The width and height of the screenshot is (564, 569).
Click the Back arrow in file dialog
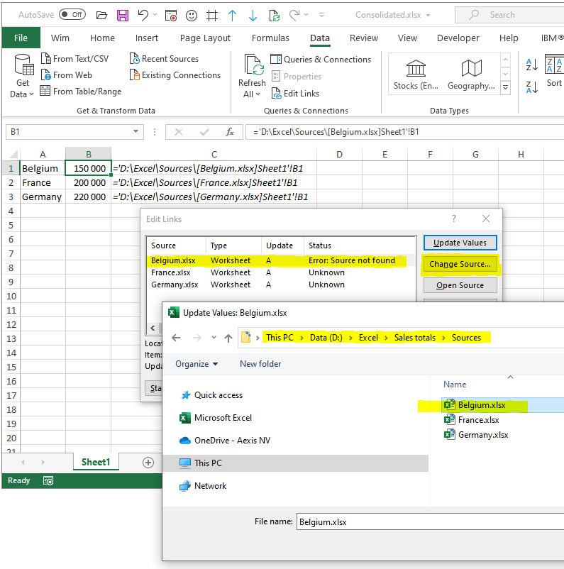tap(176, 338)
